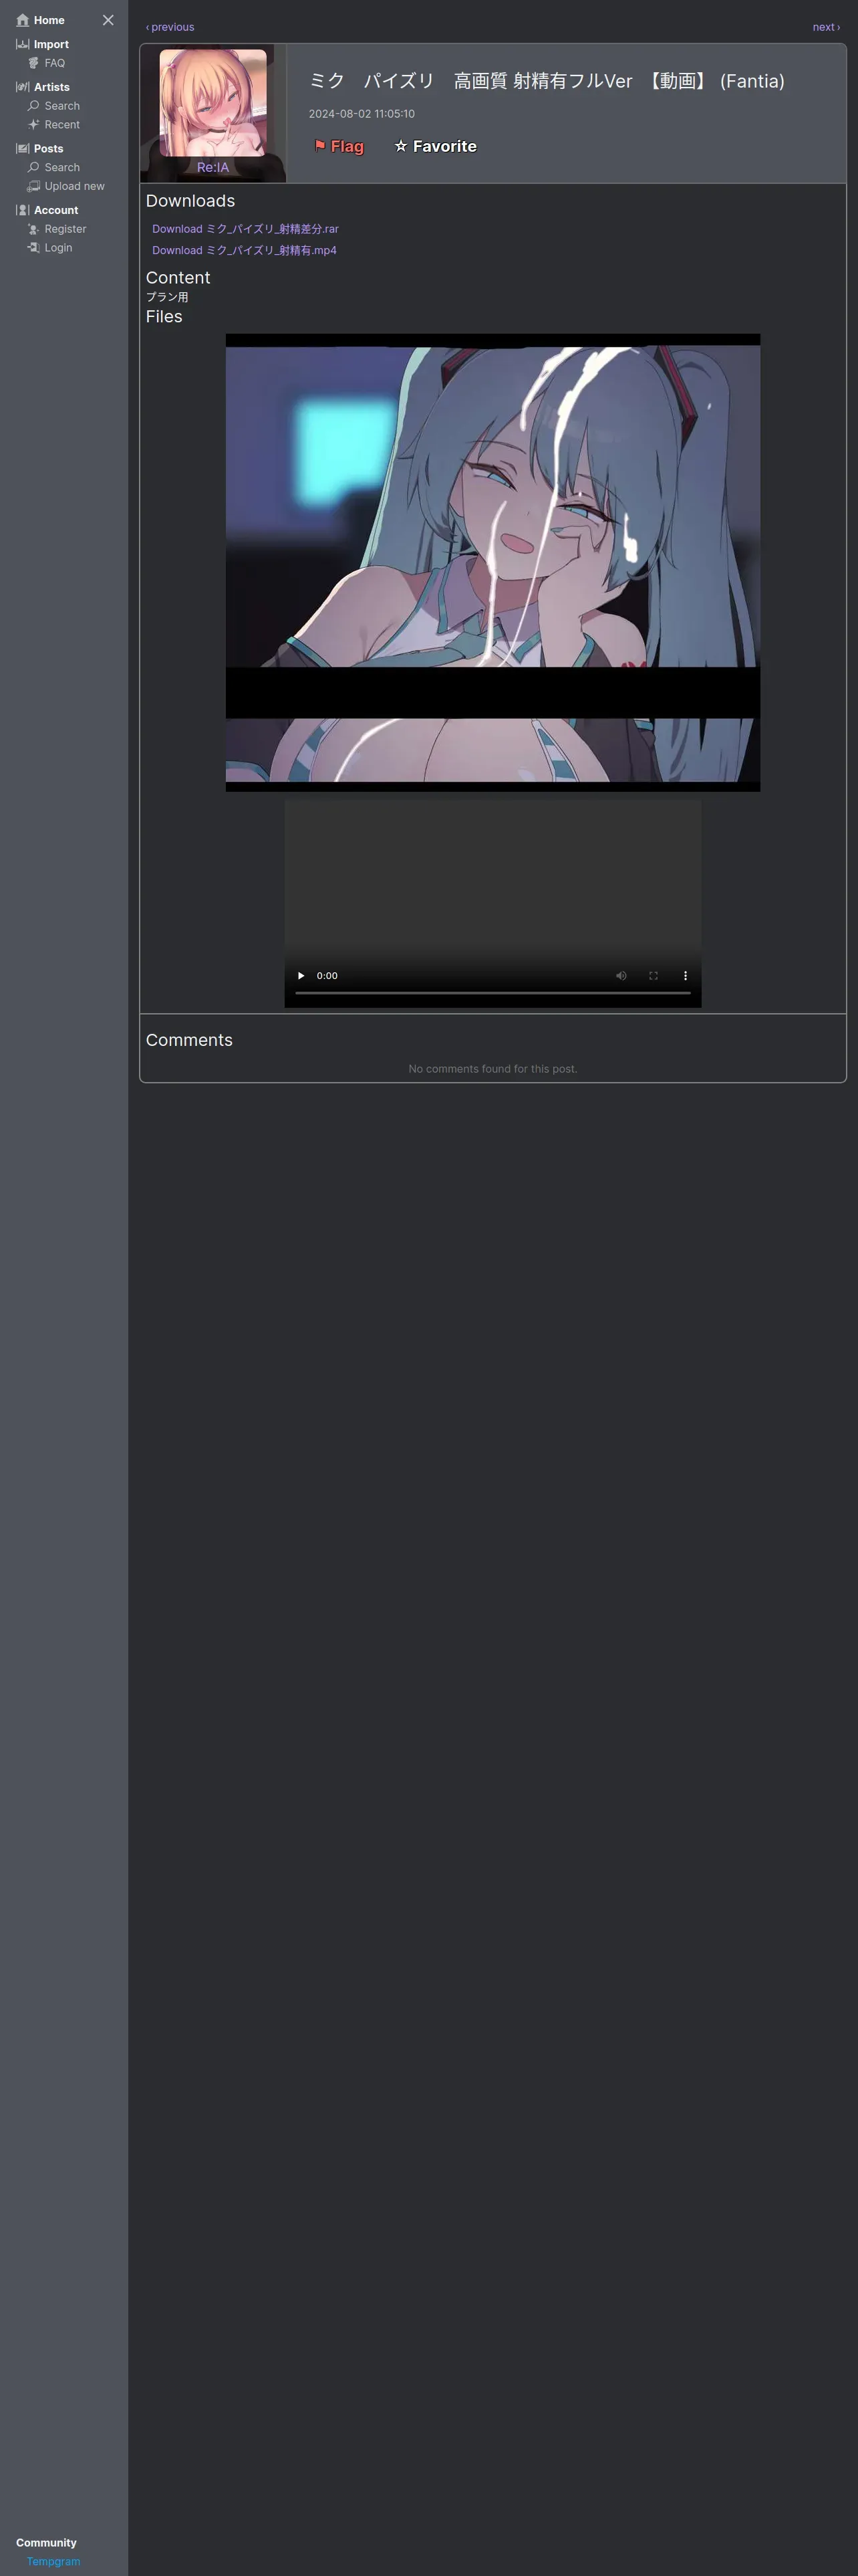Click the Upload new icon
This screenshot has height=2576, width=858.
33,187
